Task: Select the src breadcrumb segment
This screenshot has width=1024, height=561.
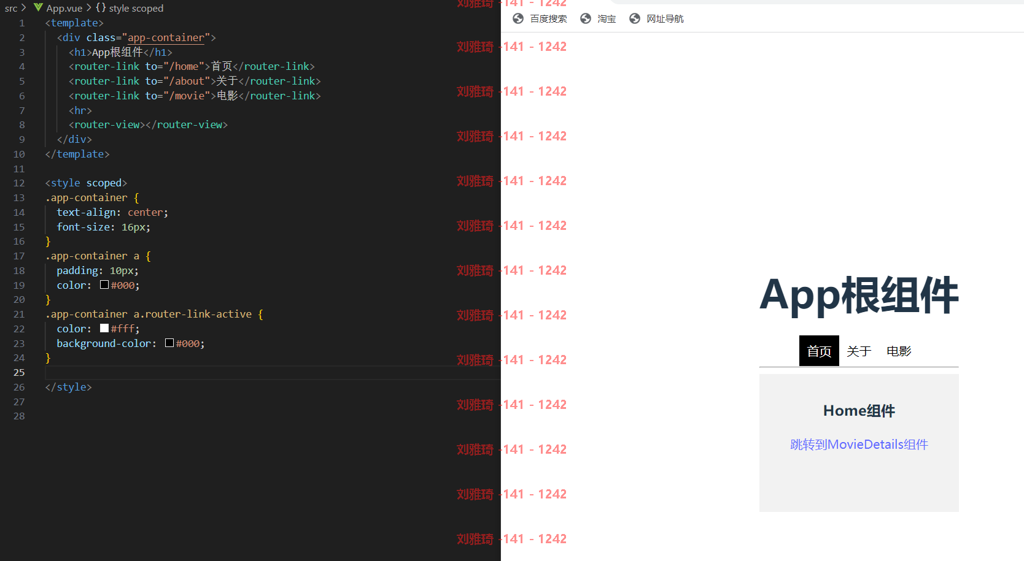Action: tap(11, 8)
